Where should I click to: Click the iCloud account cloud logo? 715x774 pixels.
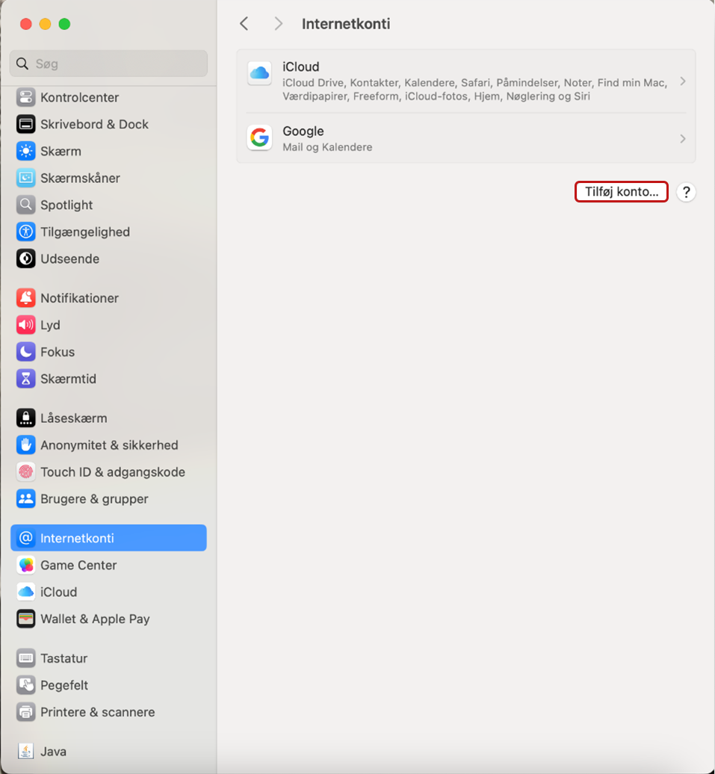[259, 73]
